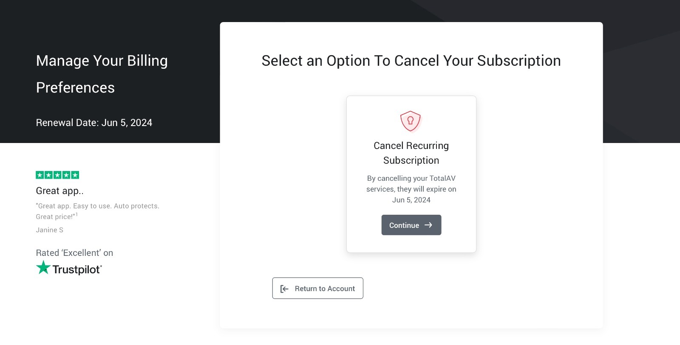This screenshot has width=680, height=345.
Task: Click the Continue button
Action: click(411, 225)
